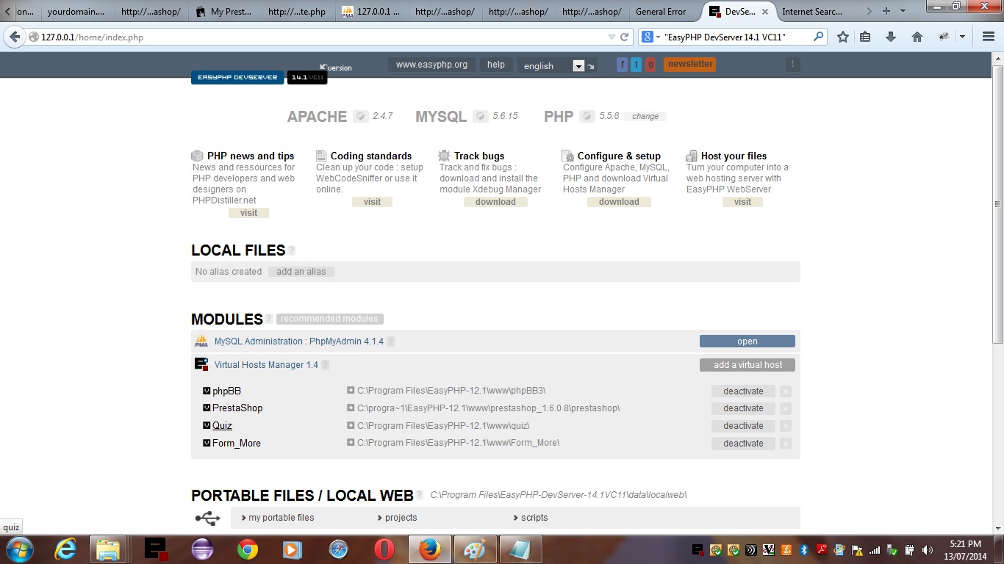Open the Google search engine selector dropdown
The image size is (1004, 564).
(x=652, y=37)
